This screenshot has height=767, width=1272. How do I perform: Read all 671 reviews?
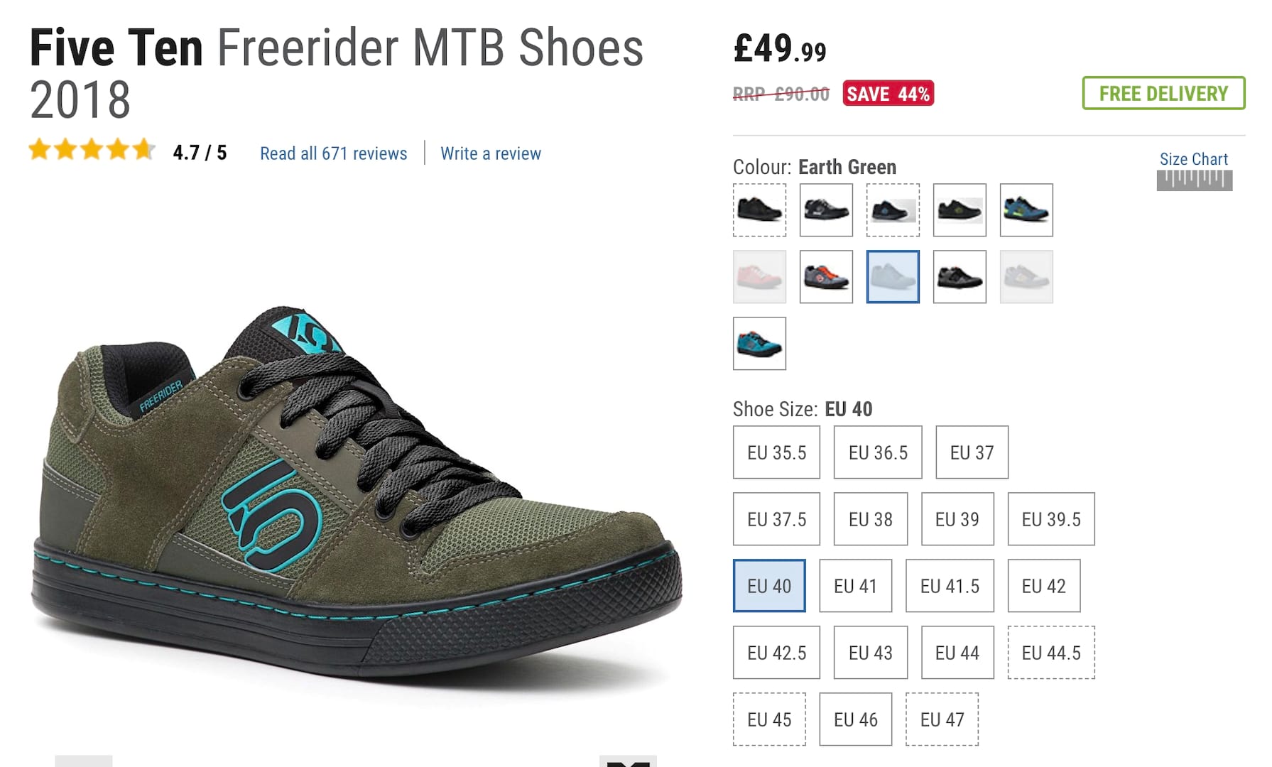point(333,153)
